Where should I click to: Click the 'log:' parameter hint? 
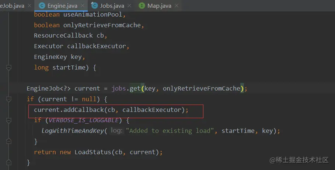(117, 130)
